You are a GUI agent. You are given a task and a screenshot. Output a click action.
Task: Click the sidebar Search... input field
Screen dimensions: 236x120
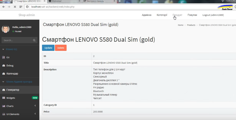16,40
